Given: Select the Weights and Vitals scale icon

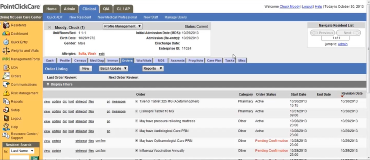Looking at the screenshot, I should click(x=6, y=51).
